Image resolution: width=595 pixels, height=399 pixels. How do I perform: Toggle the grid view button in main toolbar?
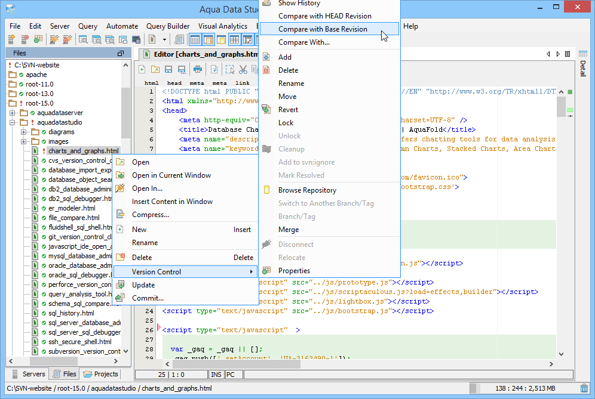[x=235, y=39]
